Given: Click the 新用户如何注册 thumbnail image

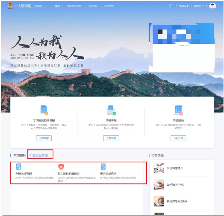Looking at the screenshot, I should [159, 201].
